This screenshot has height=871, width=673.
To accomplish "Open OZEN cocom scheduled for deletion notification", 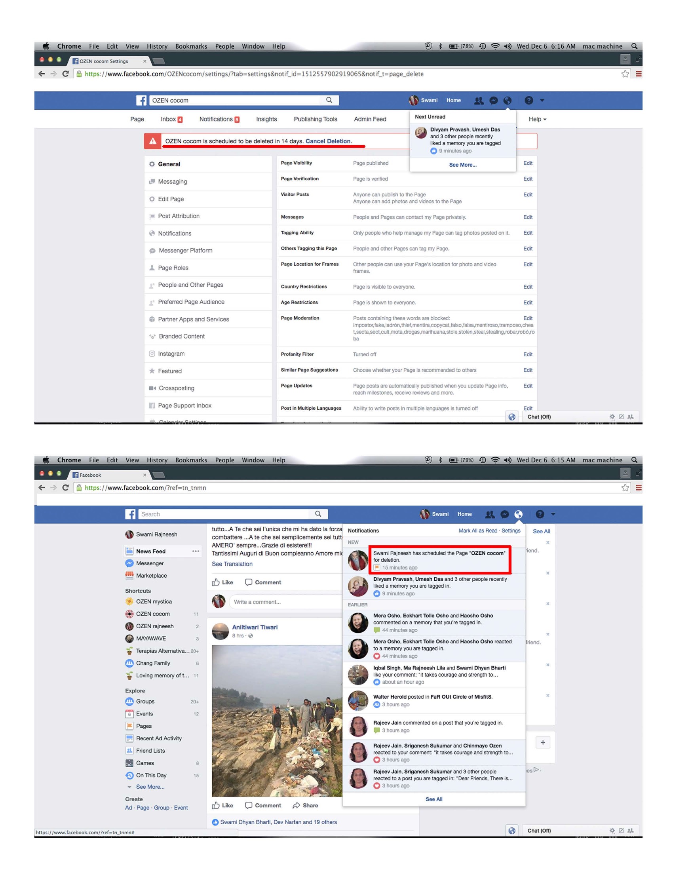I will pyautogui.click(x=434, y=560).
